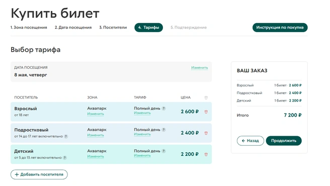Viewport: 330px width, 186px height.
Task: Delete the Подростковый ticket row
Action: [x=206, y=133]
